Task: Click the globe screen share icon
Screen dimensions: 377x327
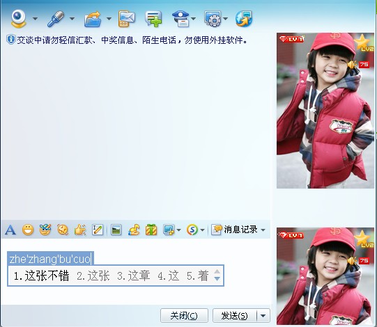Action: 244,19
